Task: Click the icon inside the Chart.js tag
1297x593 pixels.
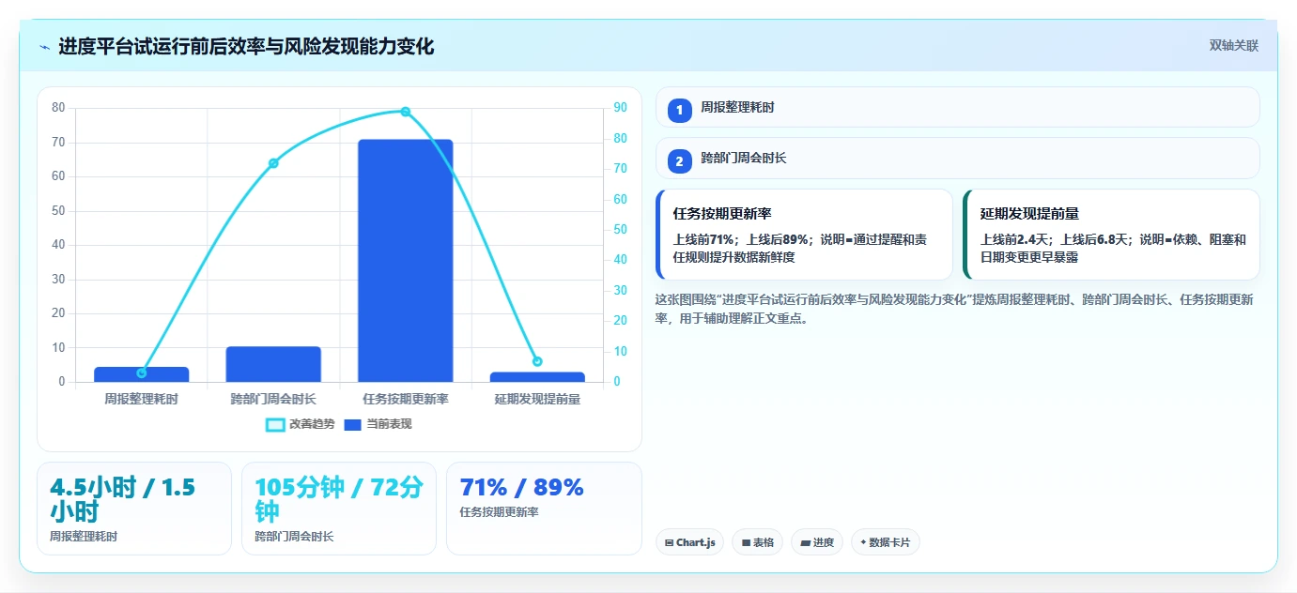Action: 669,542
